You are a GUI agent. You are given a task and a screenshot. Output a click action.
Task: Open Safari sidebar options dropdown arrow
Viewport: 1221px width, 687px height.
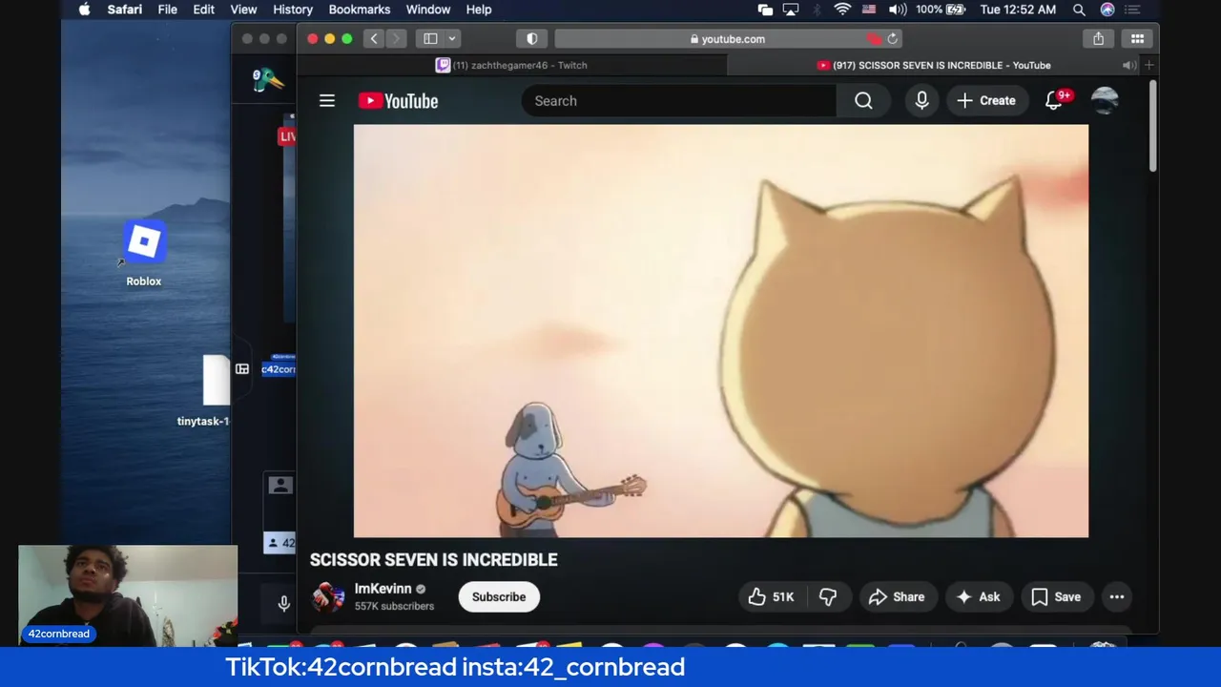452,39
